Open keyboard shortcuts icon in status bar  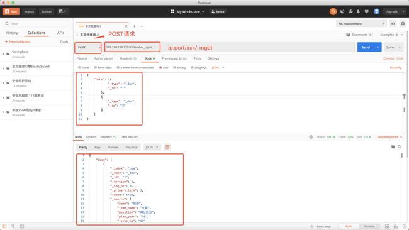pyautogui.click(x=396, y=226)
